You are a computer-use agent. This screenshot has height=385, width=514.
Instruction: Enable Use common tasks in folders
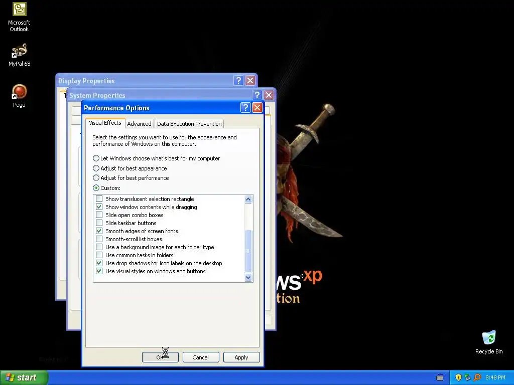tap(99, 255)
